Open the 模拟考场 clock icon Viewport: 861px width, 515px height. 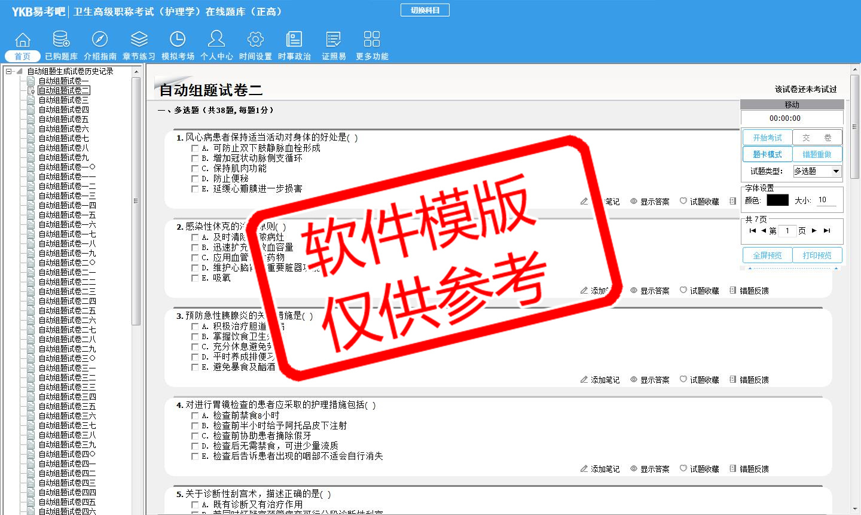pos(178,40)
